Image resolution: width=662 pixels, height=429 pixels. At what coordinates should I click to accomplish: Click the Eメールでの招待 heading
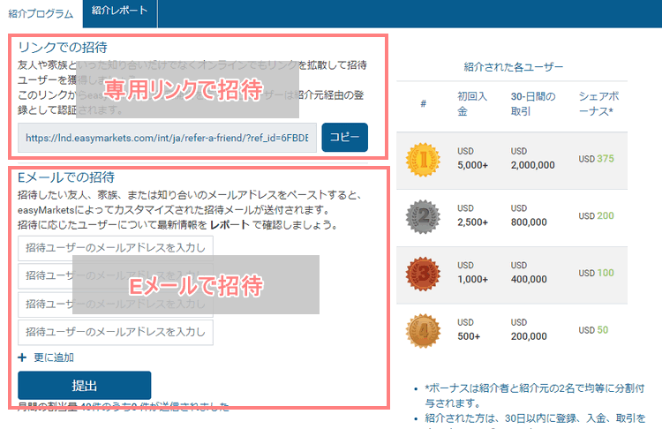(x=66, y=177)
